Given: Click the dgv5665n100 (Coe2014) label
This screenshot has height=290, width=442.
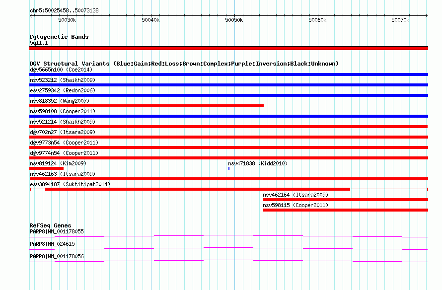Looking at the screenshot, I should pos(61,70).
